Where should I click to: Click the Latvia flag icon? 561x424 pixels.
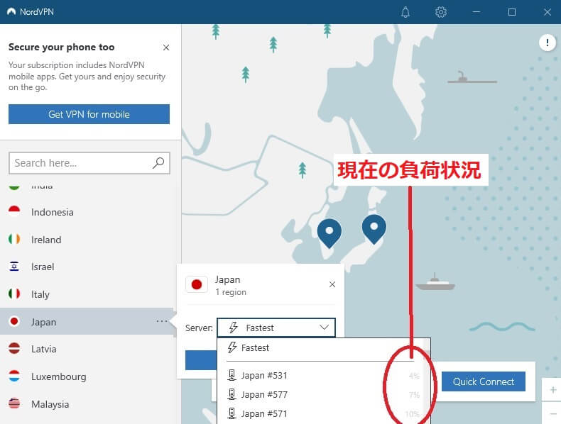tap(14, 348)
